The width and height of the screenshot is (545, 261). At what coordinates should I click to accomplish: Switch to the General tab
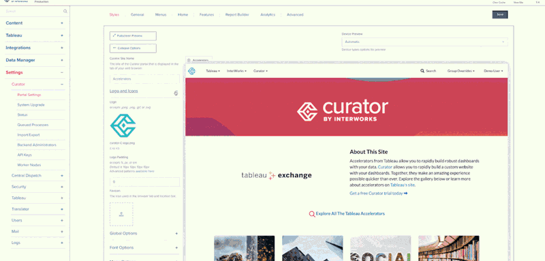click(x=138, y=14)
